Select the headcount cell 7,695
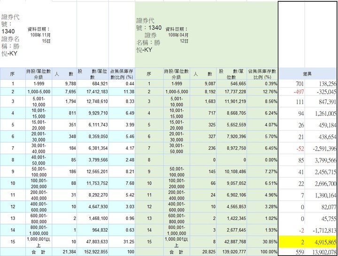 64,91
